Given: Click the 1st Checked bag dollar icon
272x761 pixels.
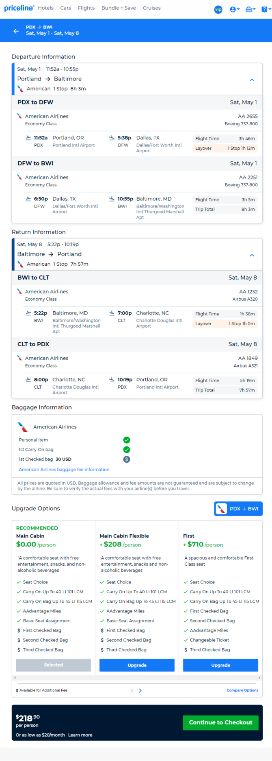Looking at the screenshot, I should [127, 459].
